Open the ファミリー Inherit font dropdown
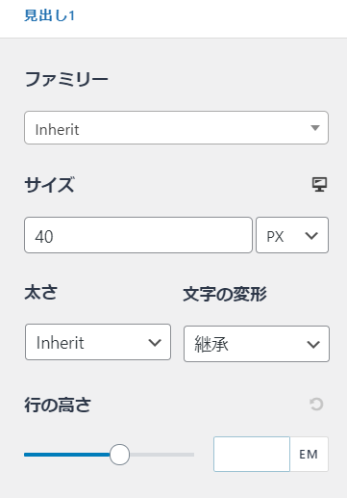Image resolution: width=347 pixels, height=498 pixels. [176, 128]
